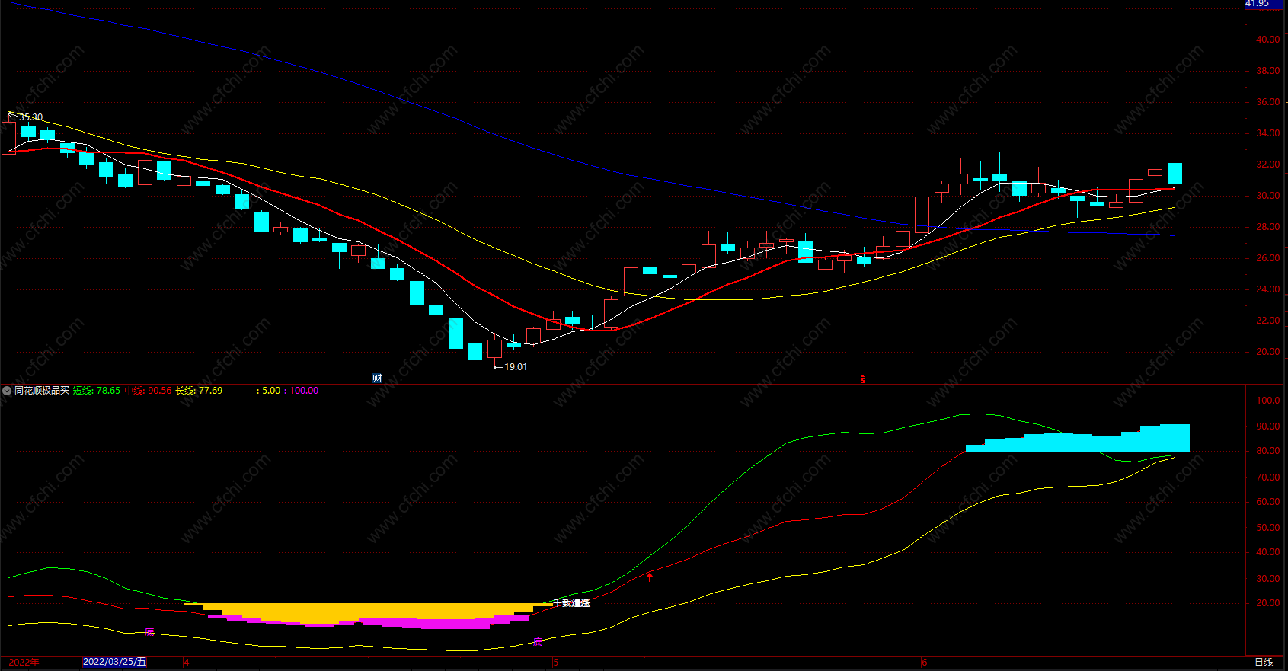The height and width of the screenshot is (671, 1288).
Task: Select the 长线: 77.69 indicator value
Action: tap(200, 391)
